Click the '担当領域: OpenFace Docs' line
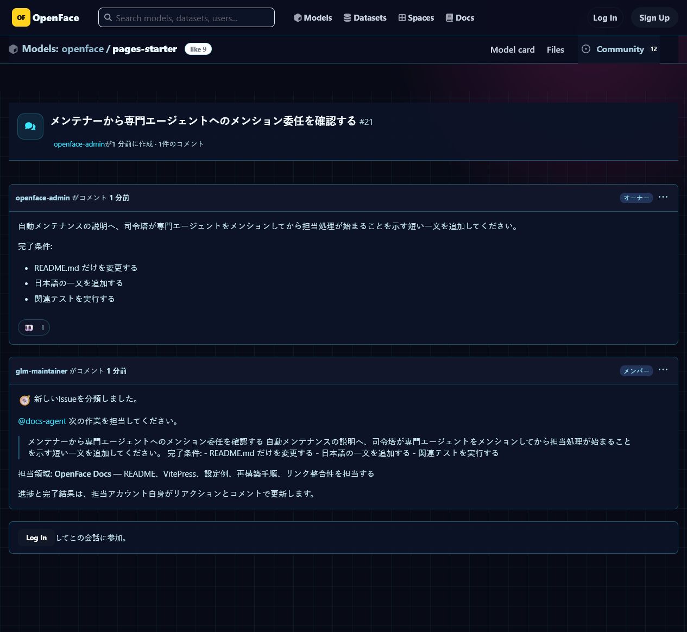The width and height of the screenshot is (687, 632). pos(196,473)
